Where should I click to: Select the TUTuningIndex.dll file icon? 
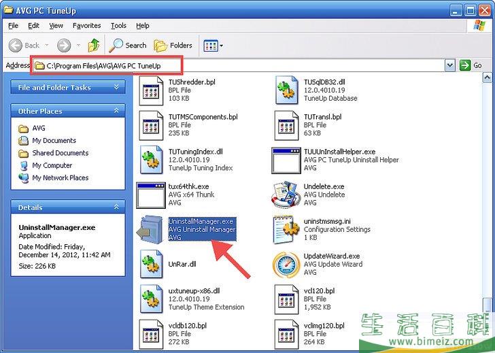click(x=151, y=160)
